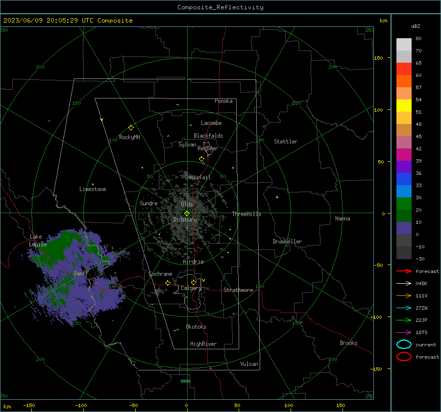Select the yellow 51-54 dBZ color swatch
This screenshot has width=441, height=412.
(x=404, y=105)
